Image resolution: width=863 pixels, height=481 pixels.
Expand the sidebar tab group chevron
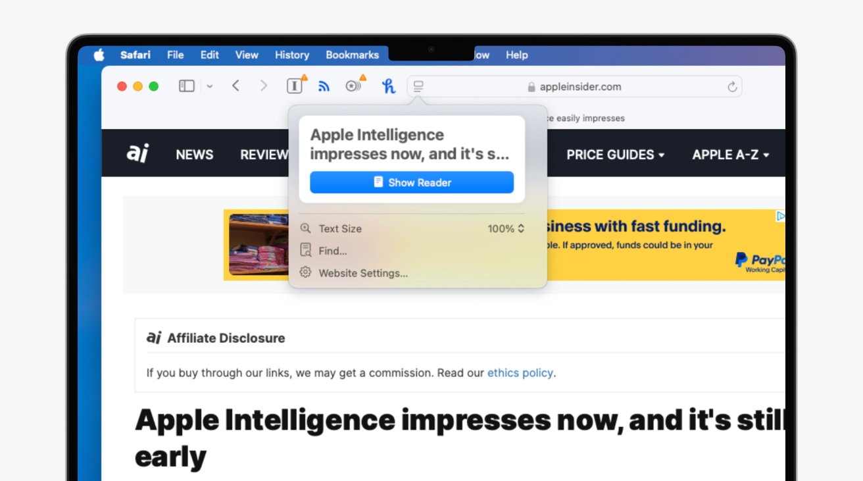click(210, 86)
